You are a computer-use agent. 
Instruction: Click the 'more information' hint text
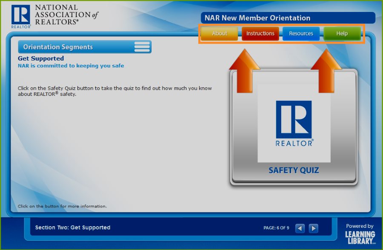[62, 206]
